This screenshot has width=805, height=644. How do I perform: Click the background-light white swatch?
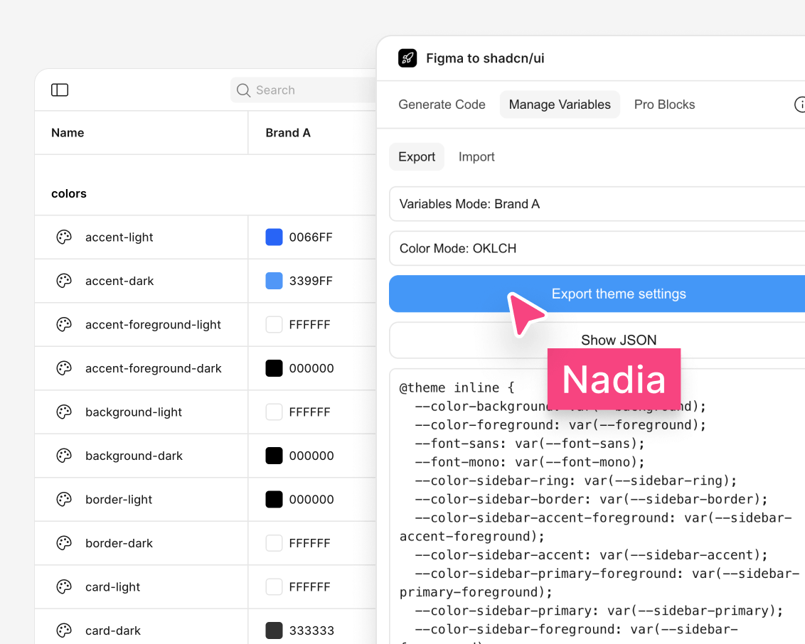point(274,412)
